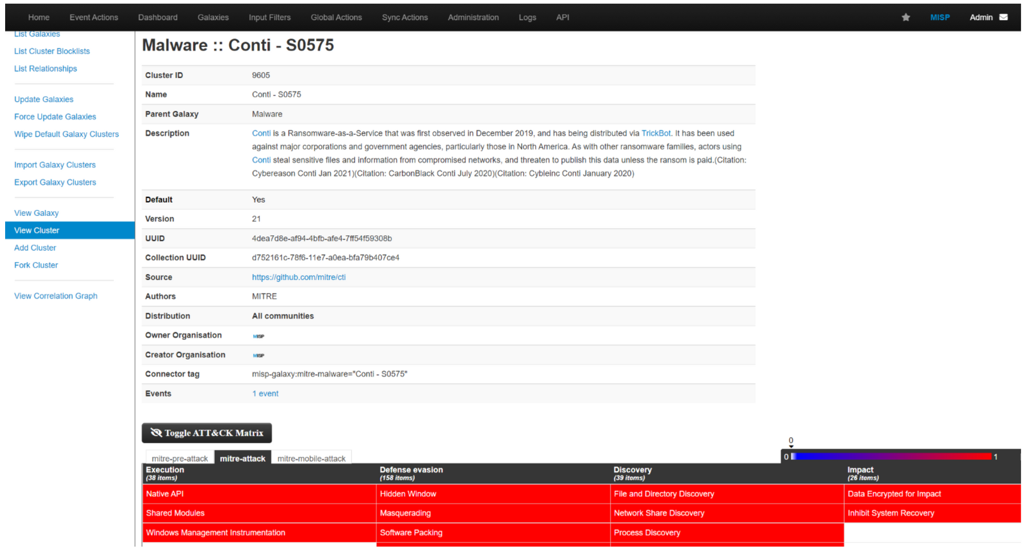Select the Software Packing technique cell
The height and width of the screenshot is (554, 1028).
493,533
